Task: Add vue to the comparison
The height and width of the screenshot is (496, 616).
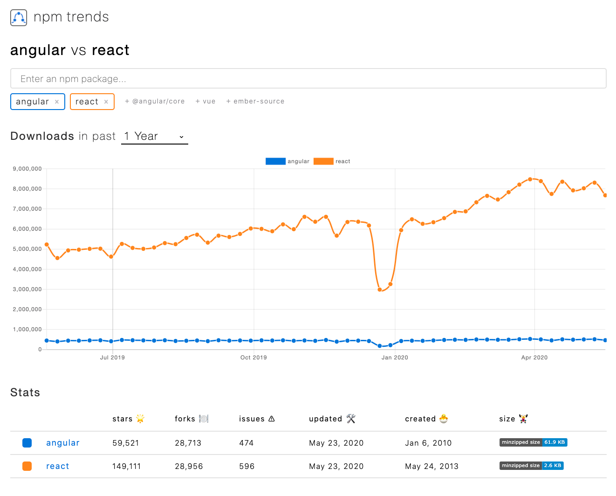Action: point(205,101)
